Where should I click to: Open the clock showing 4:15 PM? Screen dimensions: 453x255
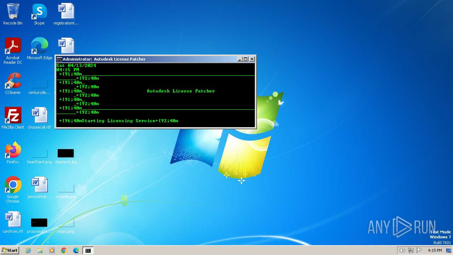click(435, 250)
